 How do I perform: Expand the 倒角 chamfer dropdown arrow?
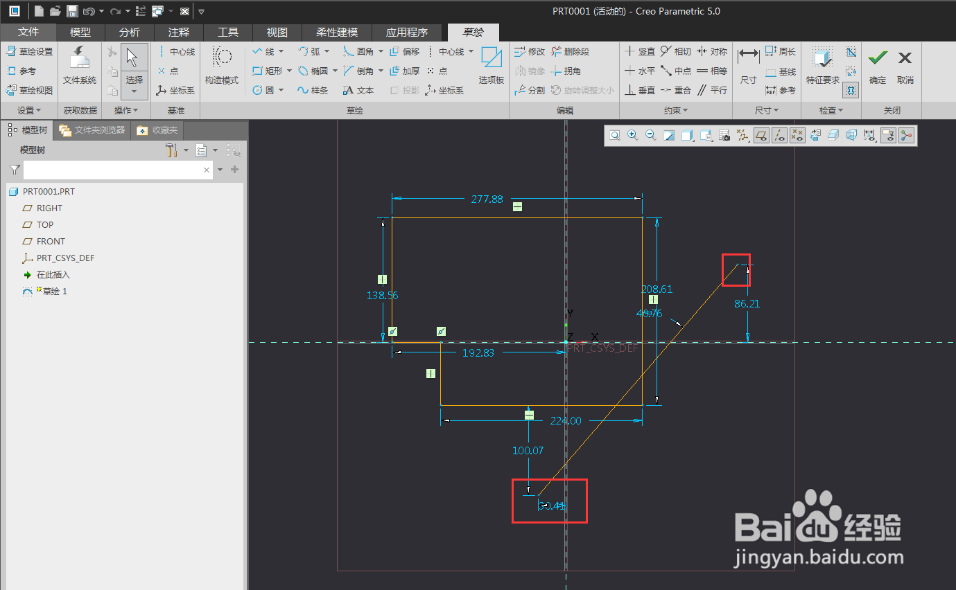tap(381, 71)
